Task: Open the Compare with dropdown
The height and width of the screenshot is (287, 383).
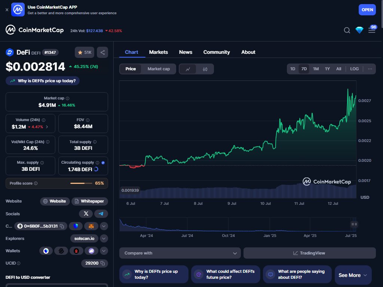Action: 180,253
